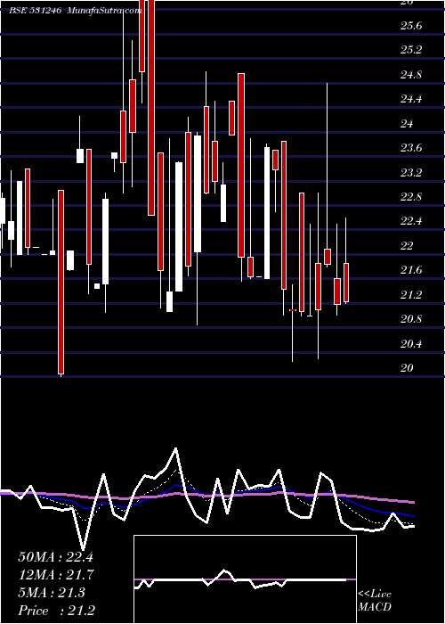
Task: Click the 20.4 price axis label
Action: [411, 344]
